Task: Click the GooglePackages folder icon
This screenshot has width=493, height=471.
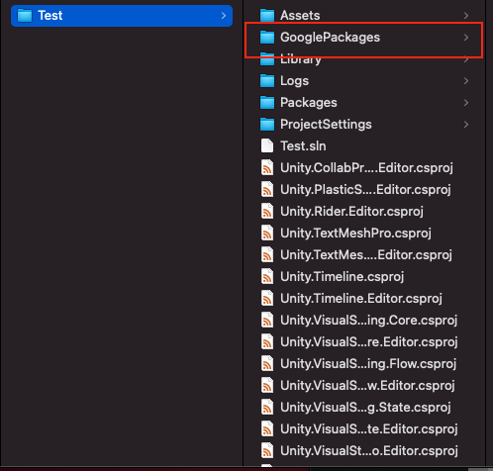Action: (267, 38)
